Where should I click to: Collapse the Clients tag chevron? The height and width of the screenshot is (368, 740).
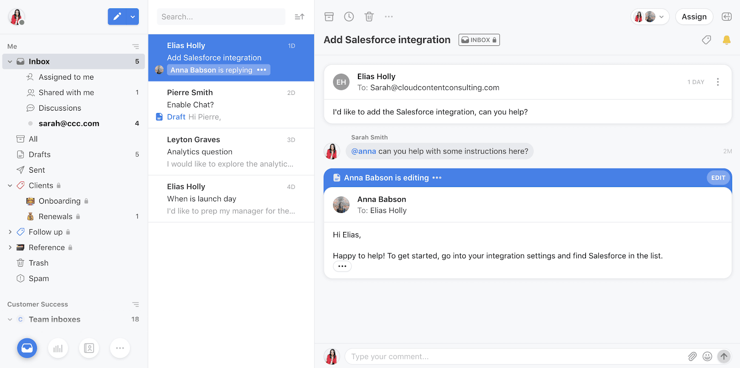tap(10, 186)
